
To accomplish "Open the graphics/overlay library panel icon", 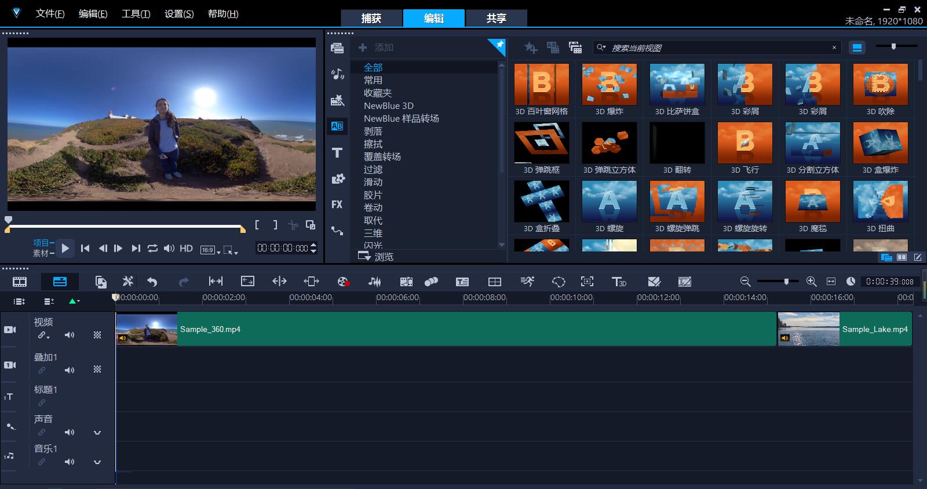I will [x=337, y=178].
